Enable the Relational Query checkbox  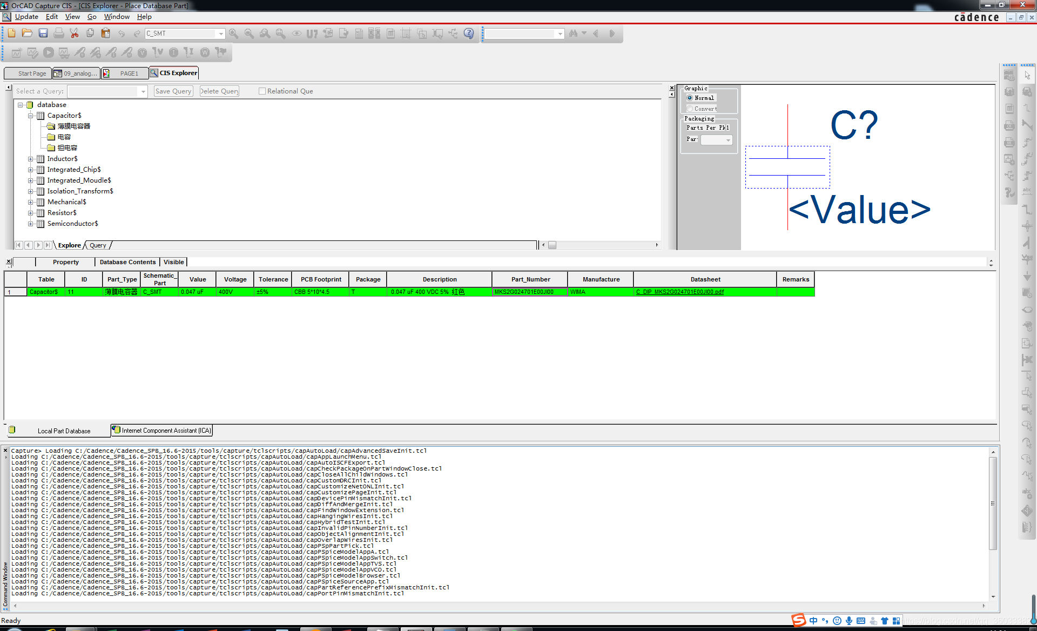262,91
